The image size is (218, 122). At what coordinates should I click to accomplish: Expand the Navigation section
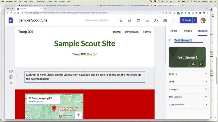point(188,97)
